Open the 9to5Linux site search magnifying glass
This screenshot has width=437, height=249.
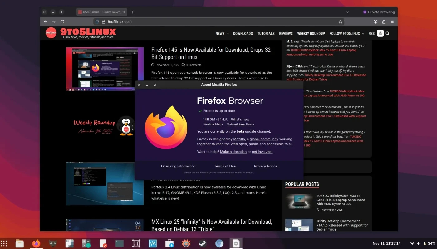coord(387,33)
